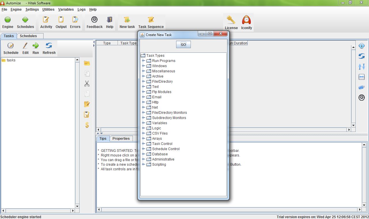
Task: Open the Schedules toolbar icon
Action: tap(25, 20)
